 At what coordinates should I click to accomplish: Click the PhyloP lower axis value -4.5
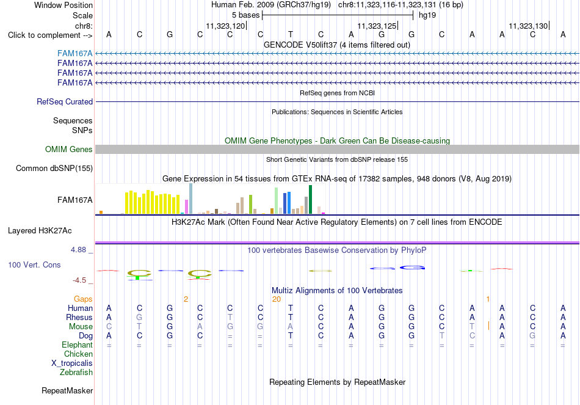pyautogui.click(x=79, y=280)
